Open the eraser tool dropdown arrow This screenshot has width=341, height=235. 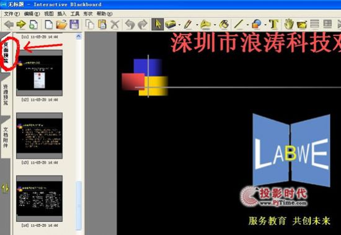179,25
